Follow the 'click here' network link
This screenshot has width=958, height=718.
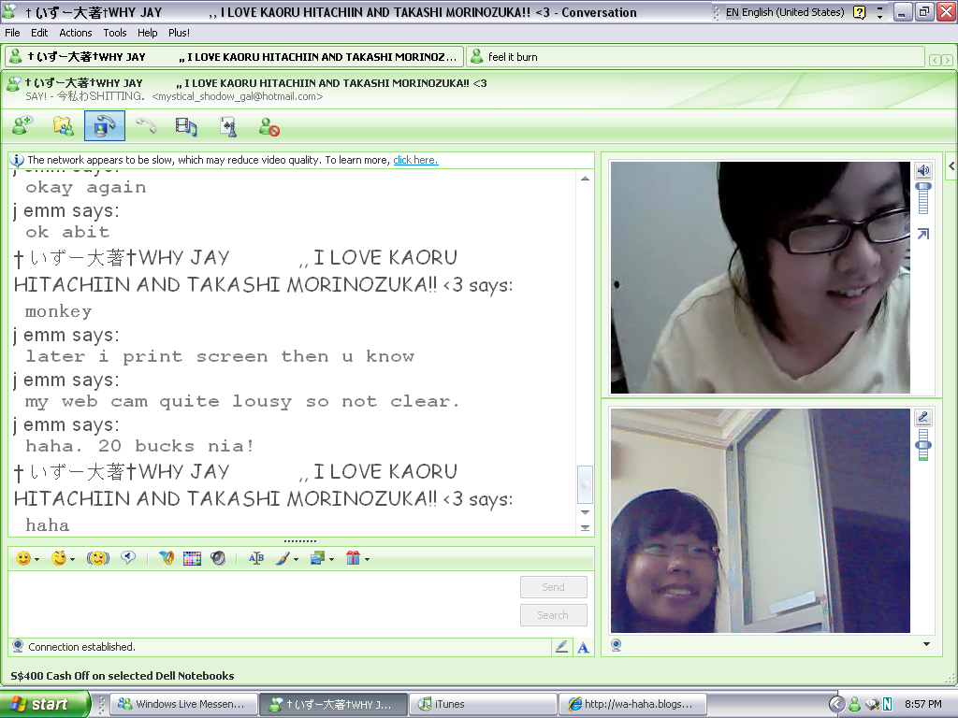415,160
